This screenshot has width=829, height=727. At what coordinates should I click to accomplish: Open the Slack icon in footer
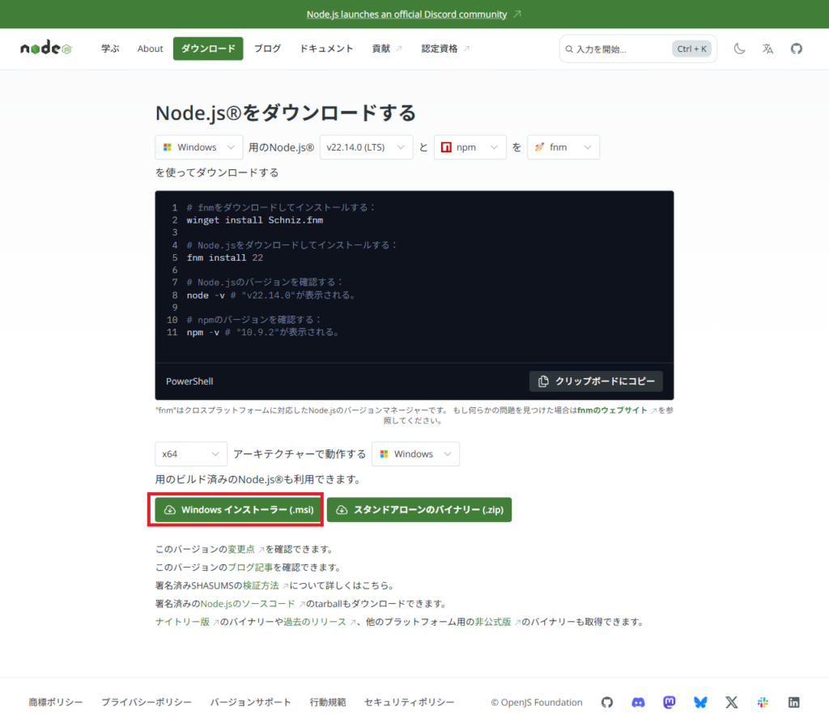[763, 702]
